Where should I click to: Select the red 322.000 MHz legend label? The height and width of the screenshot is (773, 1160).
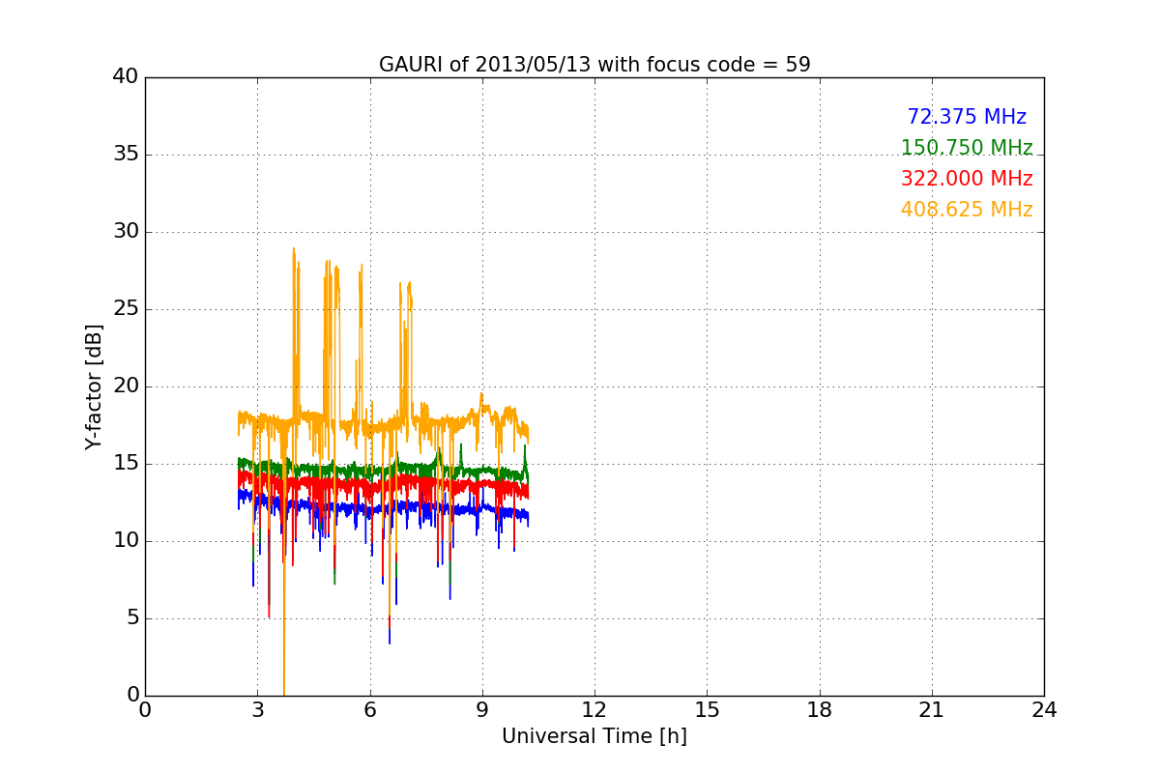coord(967,179)
